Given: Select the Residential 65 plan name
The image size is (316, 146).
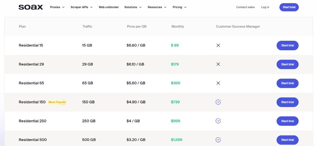Looking at the screenshot, I should point(31,83).
